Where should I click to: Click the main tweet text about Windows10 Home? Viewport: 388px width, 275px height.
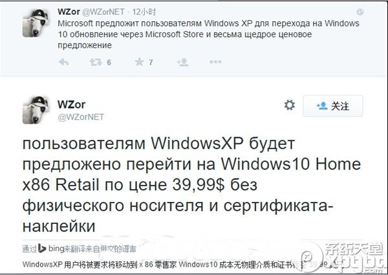click(191, 184)
